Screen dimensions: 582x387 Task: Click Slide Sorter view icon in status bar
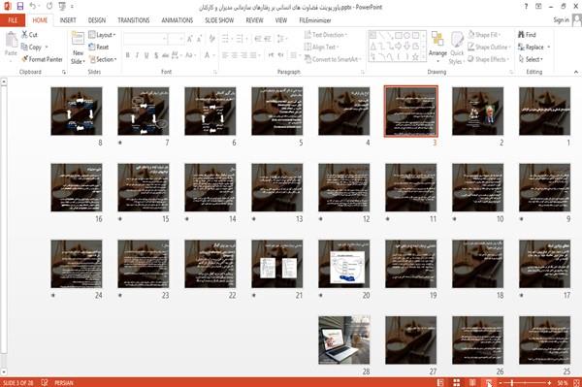[x=457, y=382]
